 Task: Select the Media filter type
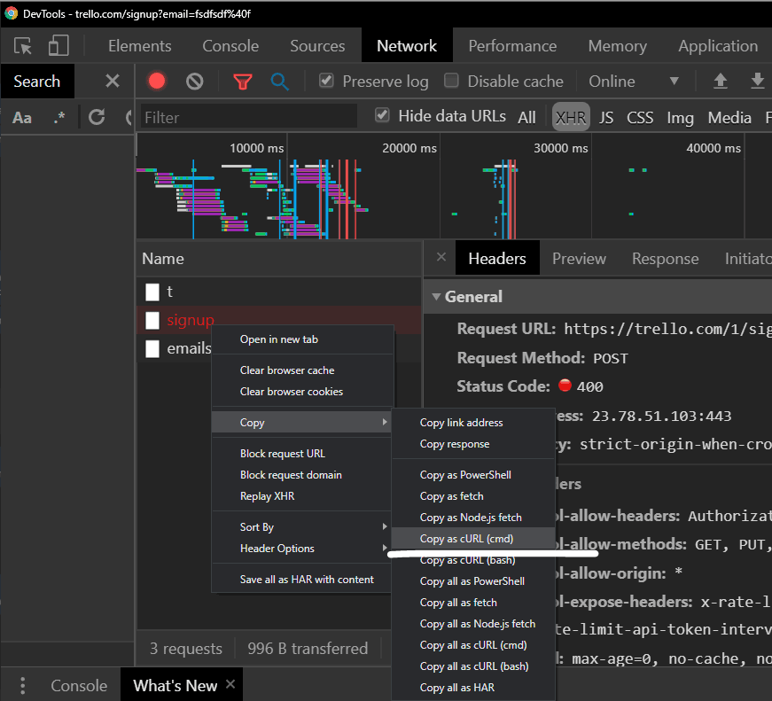point(729,117)
